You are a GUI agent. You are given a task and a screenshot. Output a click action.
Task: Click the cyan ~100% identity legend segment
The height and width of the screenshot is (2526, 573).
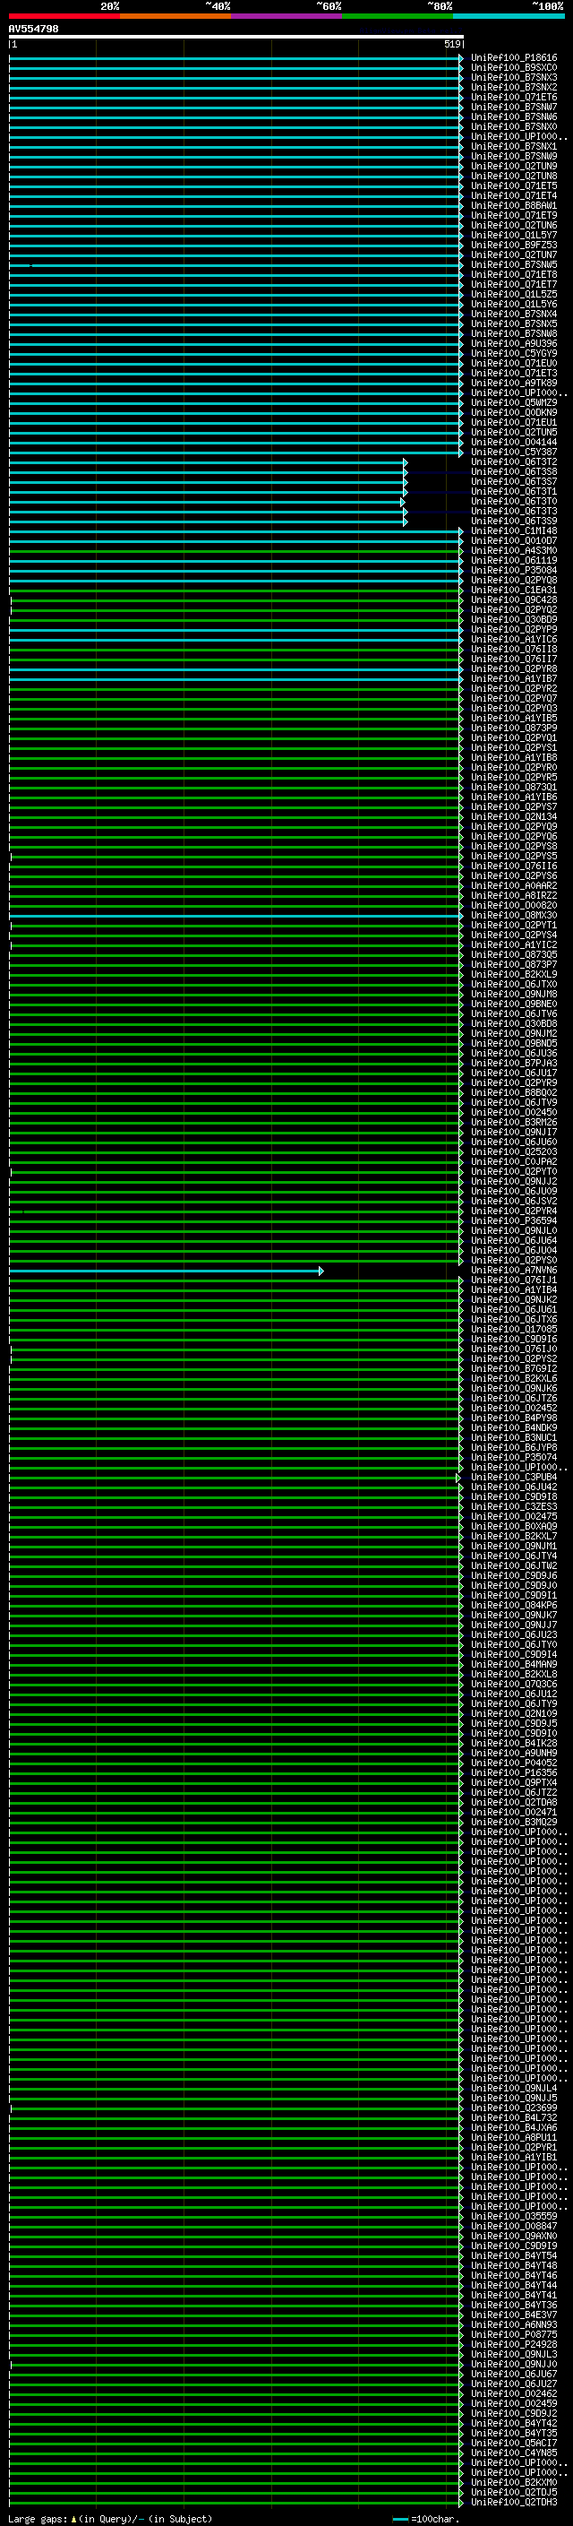pyautogui.click(x=509, y=16)
